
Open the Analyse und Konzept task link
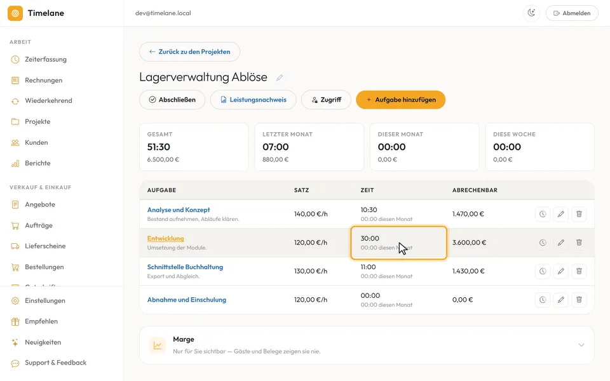click(179, 210)
